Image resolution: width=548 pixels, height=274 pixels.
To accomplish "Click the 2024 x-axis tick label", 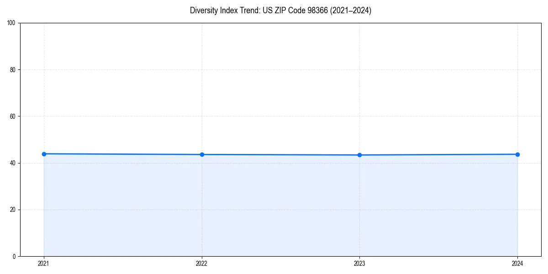I will click(517, 263).
